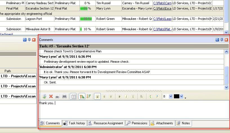Insert a bullet list in comment

point(142,96)
